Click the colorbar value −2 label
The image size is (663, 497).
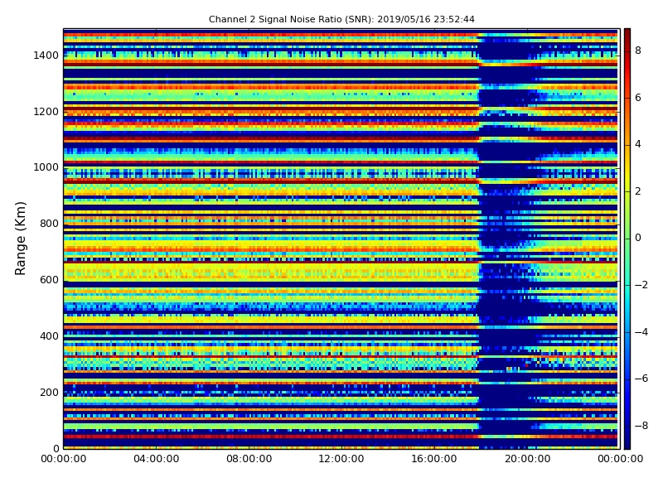click(x=641, y=285)
